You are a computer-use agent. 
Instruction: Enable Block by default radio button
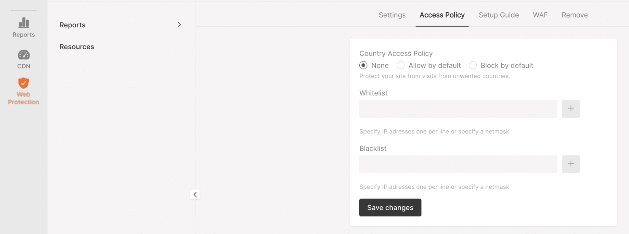(x=473, y=65)
